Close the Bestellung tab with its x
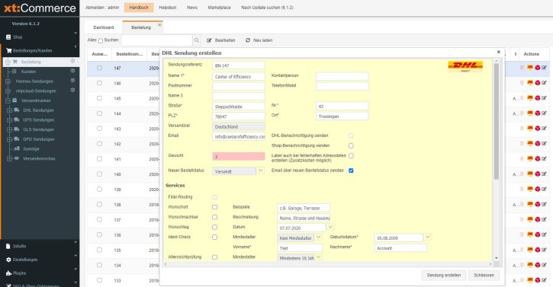Image resolution: width=553 pixels, height=287 pixels. 159,25
